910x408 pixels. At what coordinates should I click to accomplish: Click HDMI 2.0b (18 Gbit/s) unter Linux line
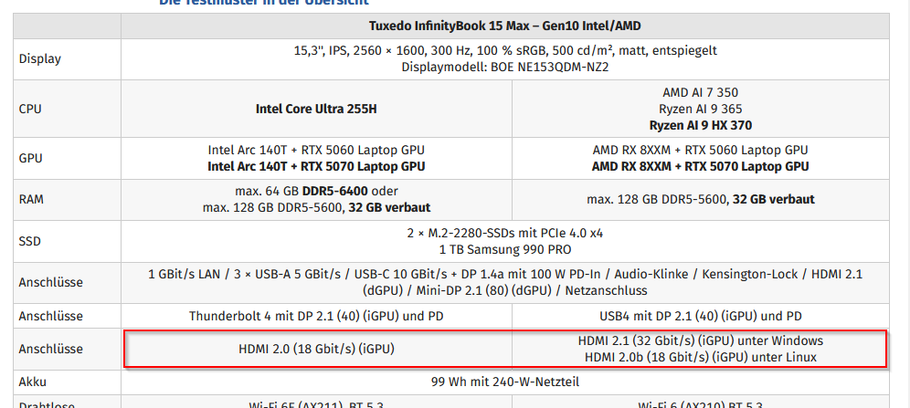pos(700,358)
